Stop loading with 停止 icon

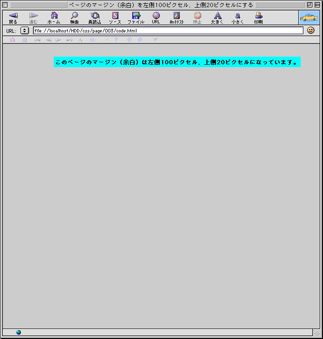click(x=197, y=18)
